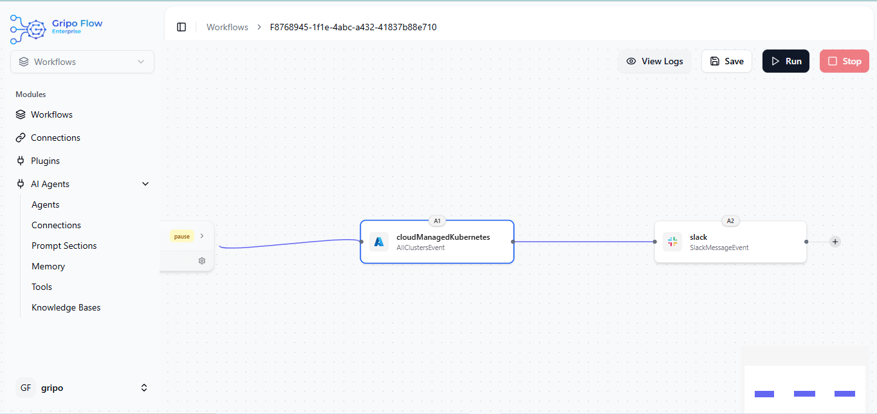Click the A2 node badge
This screenshot has width=877, height=414.
[x=730, y=221]
